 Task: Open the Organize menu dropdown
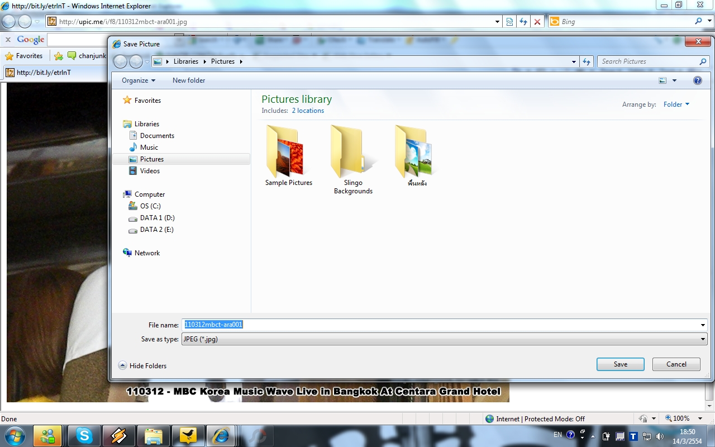[139, 80]
